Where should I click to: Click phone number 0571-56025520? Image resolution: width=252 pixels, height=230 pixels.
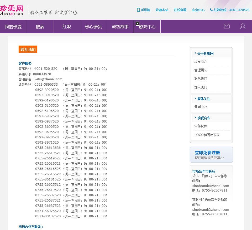coord(48,211)
